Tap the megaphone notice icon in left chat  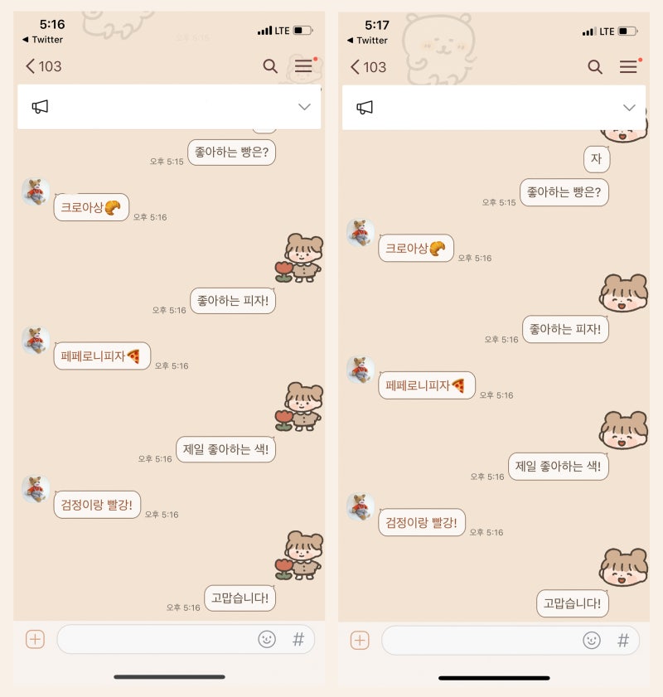[x=40, y=107]
